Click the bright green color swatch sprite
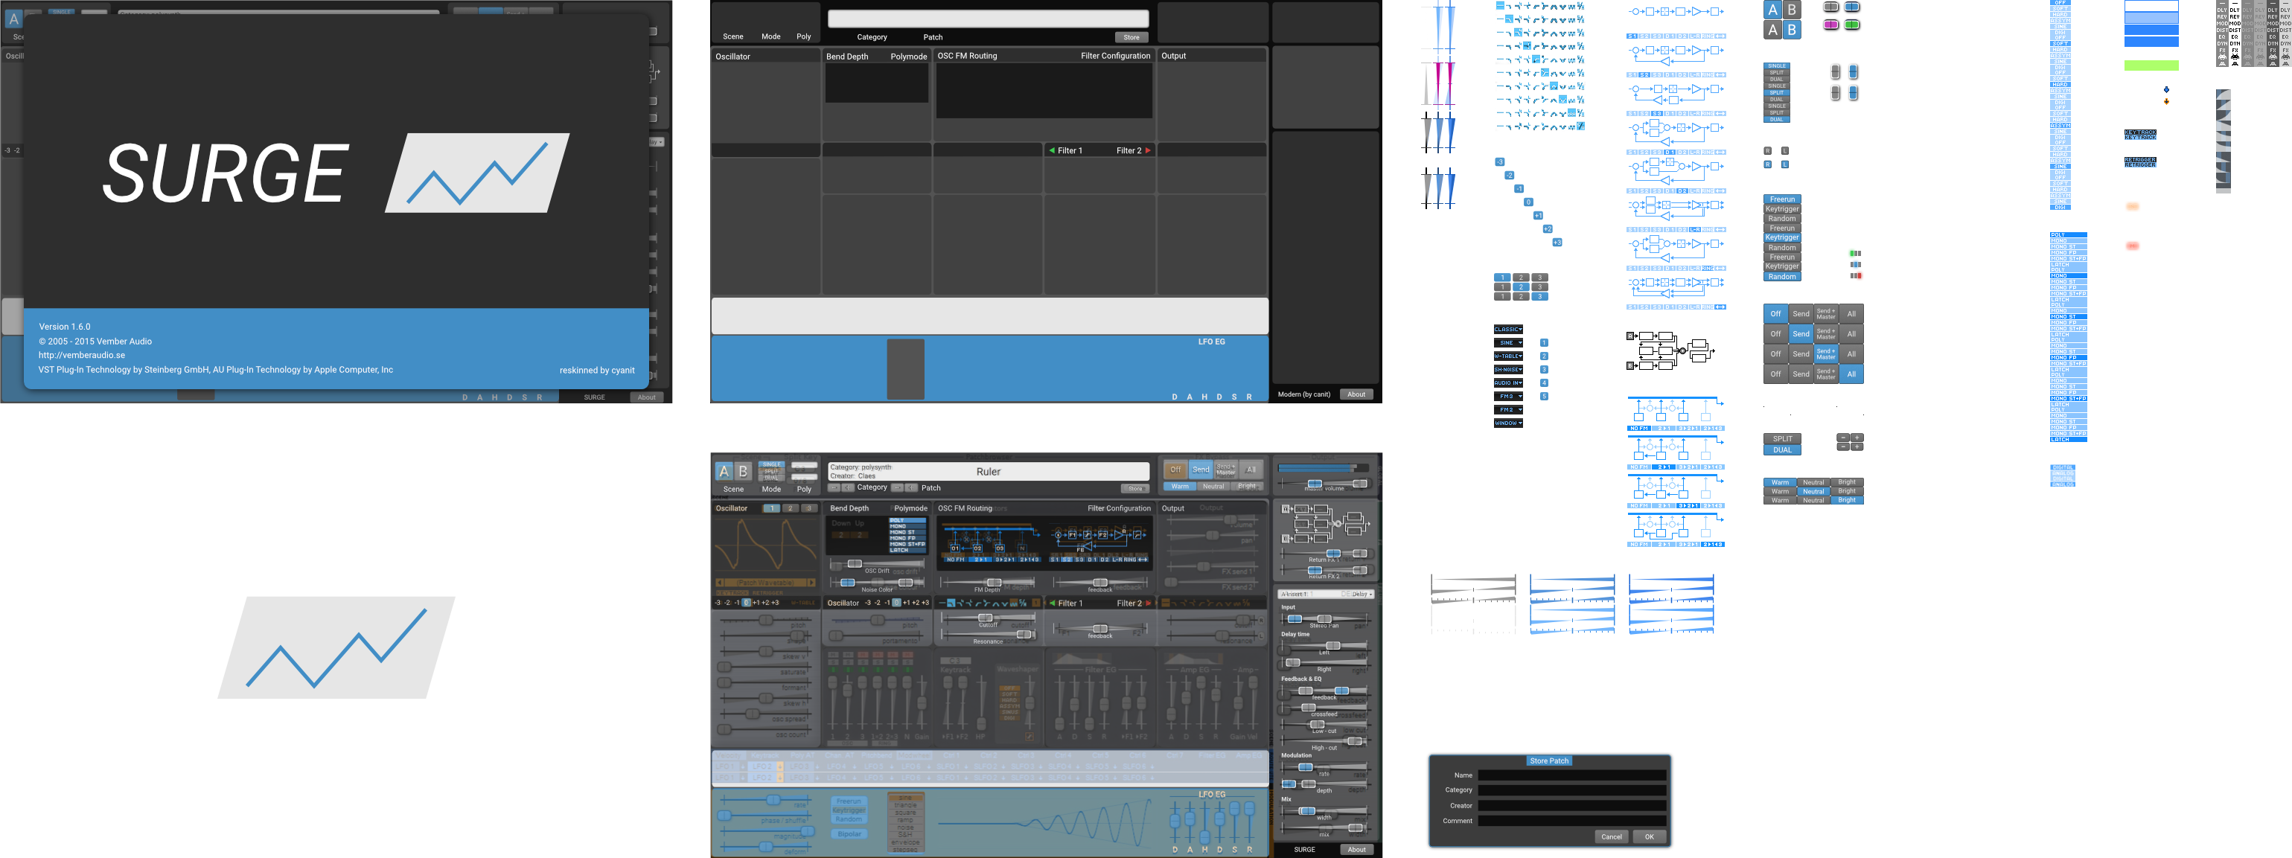2292x858 pixels. click(x=2151, y=65)
